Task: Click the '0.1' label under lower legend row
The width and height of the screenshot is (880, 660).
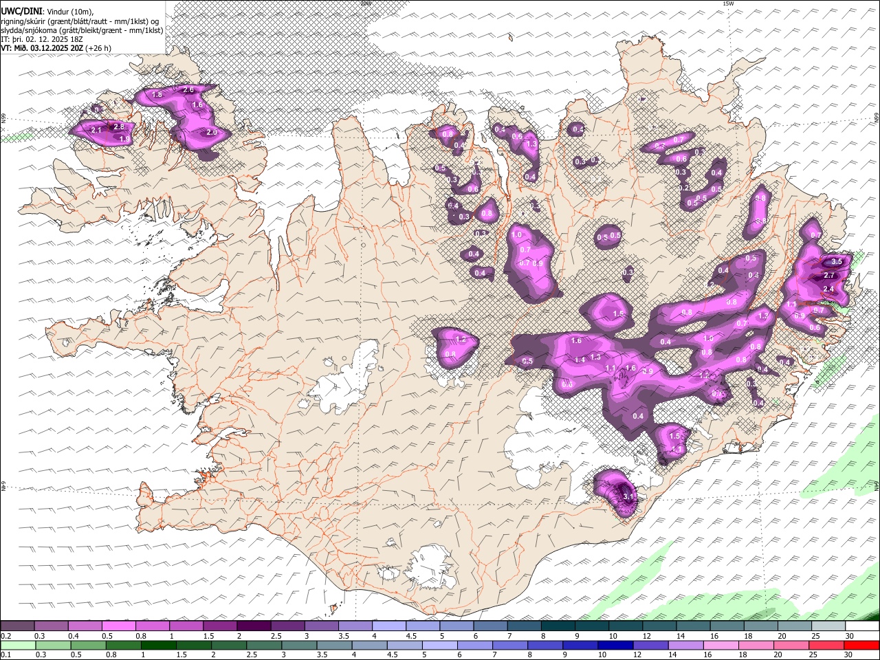Action: (x=5, y=655)
